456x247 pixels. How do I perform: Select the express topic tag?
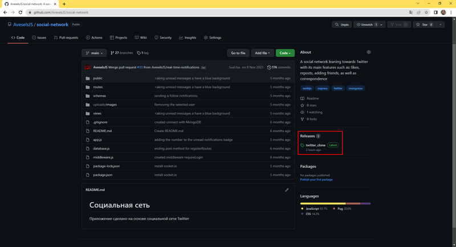point(322,88)
